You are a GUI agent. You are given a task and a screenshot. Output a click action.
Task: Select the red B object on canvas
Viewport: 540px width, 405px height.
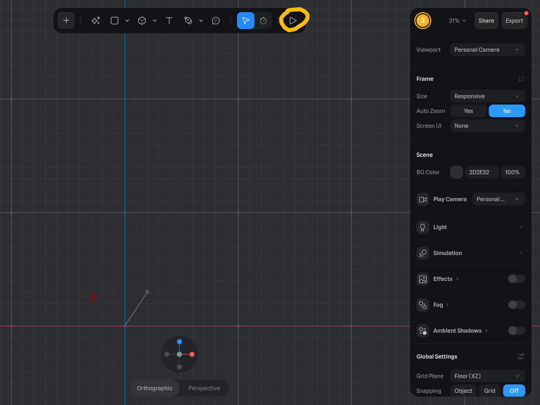click(93, 297)
